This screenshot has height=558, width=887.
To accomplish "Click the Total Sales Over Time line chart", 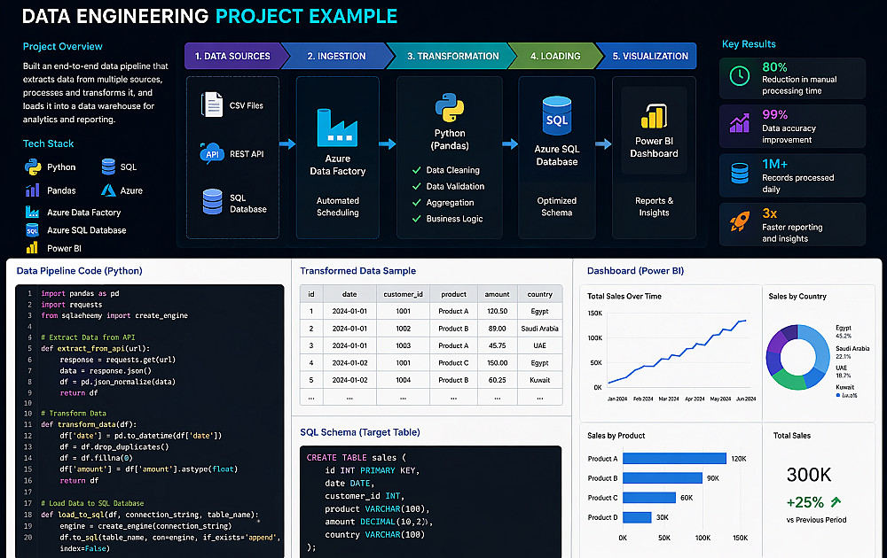I will tap(677, 352).
